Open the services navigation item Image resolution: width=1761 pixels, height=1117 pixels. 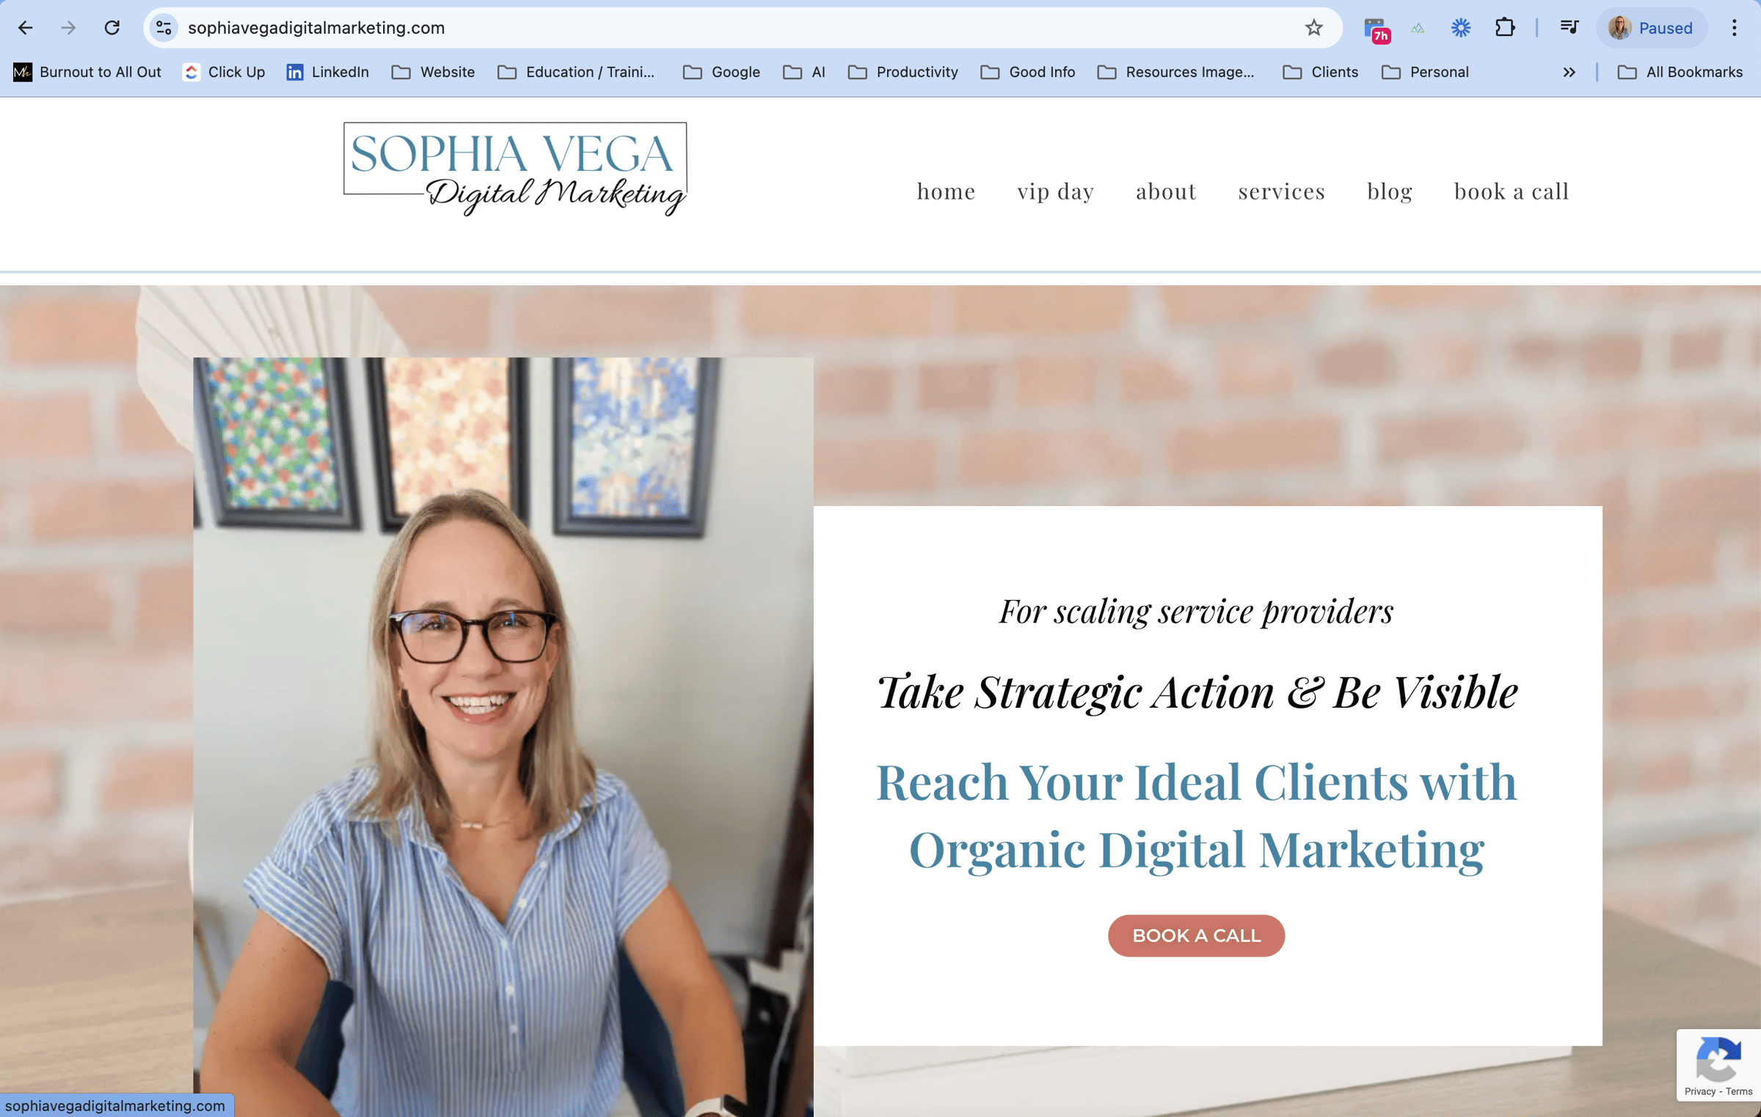pos(1281,191)
